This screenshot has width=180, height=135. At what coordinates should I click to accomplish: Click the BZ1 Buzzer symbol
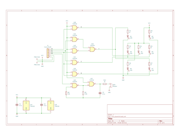pos(110,85)
